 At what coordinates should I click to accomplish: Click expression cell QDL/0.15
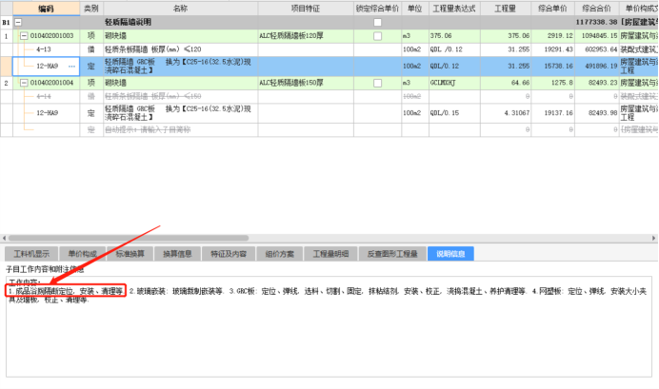tap(454, 113)
